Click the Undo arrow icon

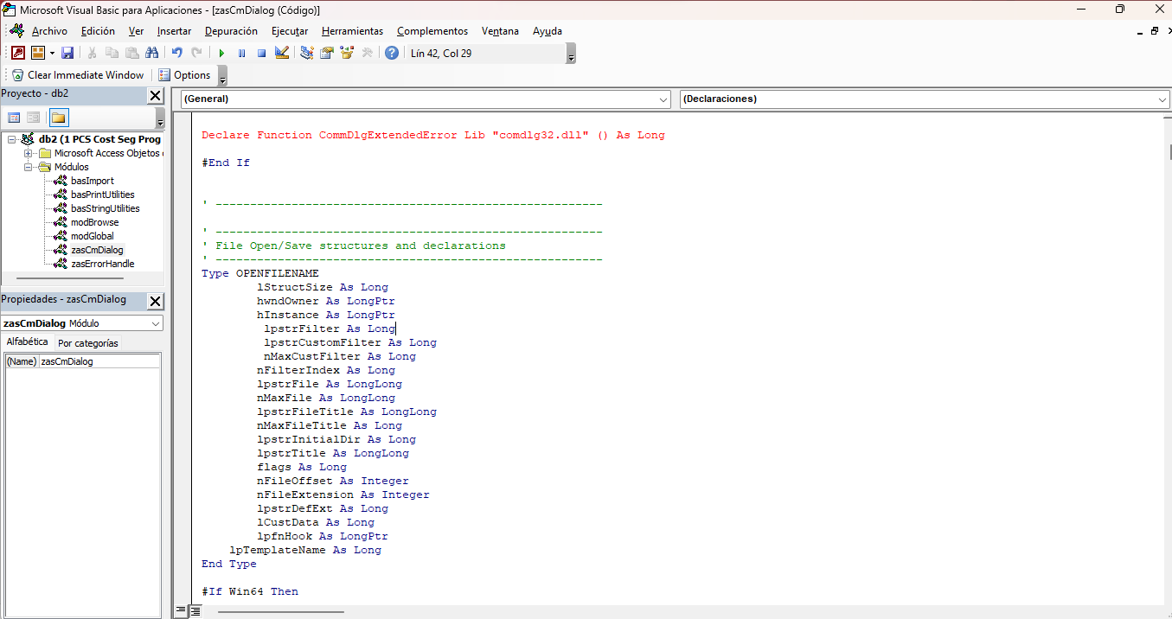point(176,53)
